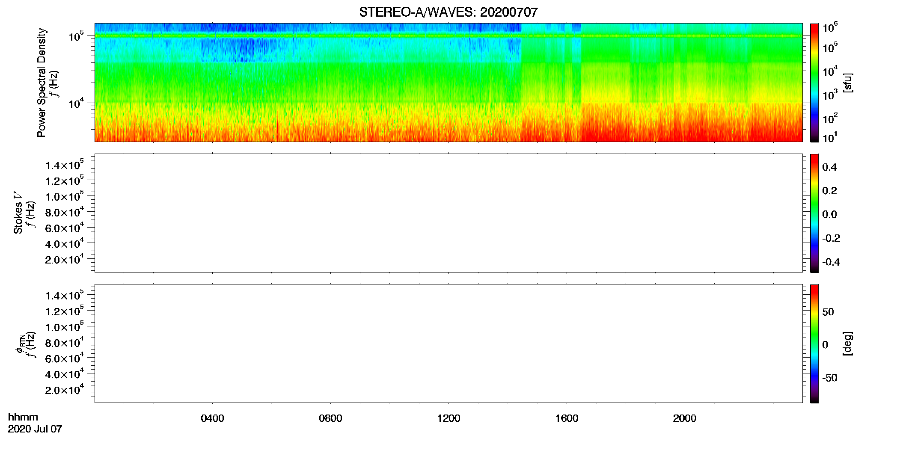Click the 2.0×10^4 label in phi RTN panel
Screen dimensions: 897x462
point(65,389)
